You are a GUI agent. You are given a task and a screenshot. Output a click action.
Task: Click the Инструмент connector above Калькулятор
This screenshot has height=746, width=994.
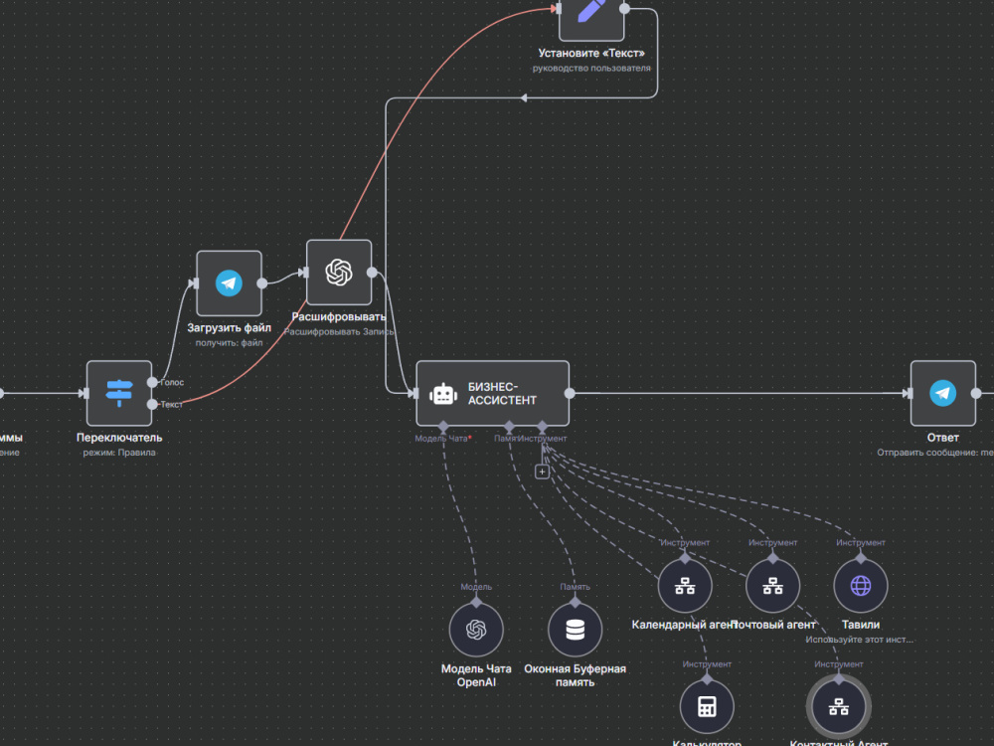(707, 679)
